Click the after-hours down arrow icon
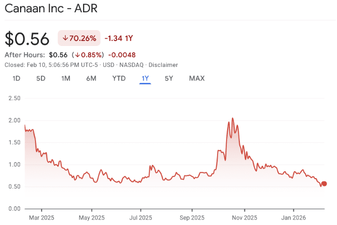This screenshot has width=337, height=225. [x=78, y=55]
